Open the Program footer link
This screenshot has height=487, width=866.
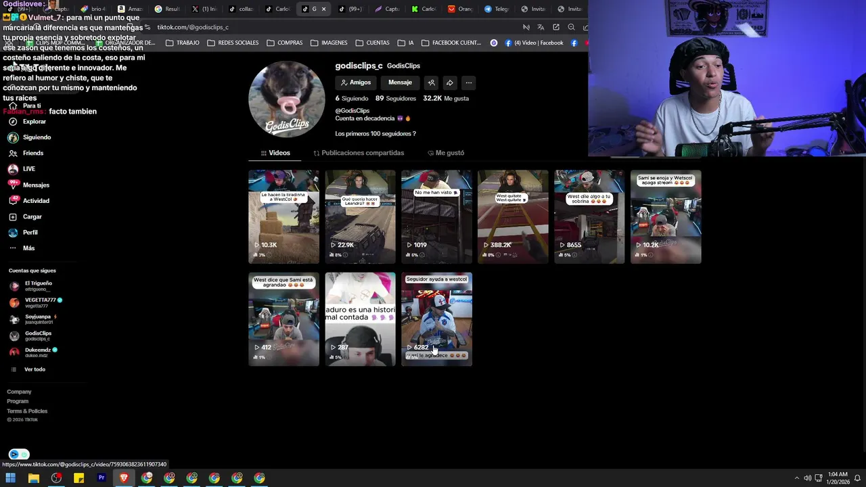pos(18,401)
